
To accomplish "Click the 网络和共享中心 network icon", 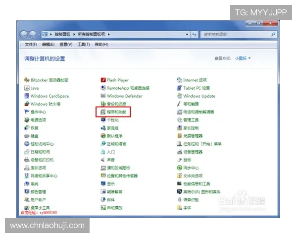I will coord(27,176).
